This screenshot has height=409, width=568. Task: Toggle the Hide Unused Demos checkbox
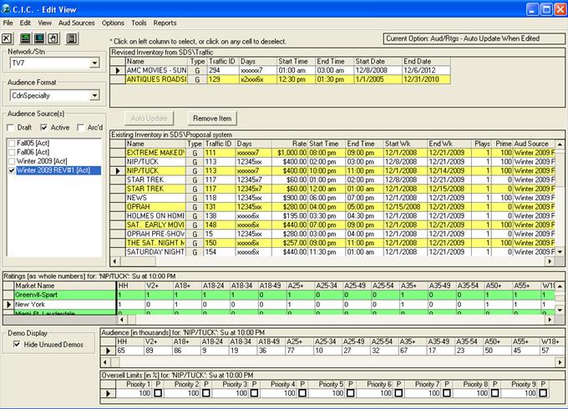(x=18, y=344)
